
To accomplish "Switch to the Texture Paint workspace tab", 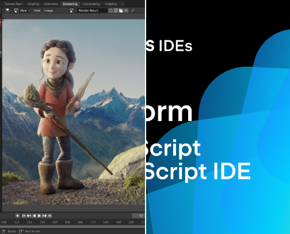I will 13,4.
